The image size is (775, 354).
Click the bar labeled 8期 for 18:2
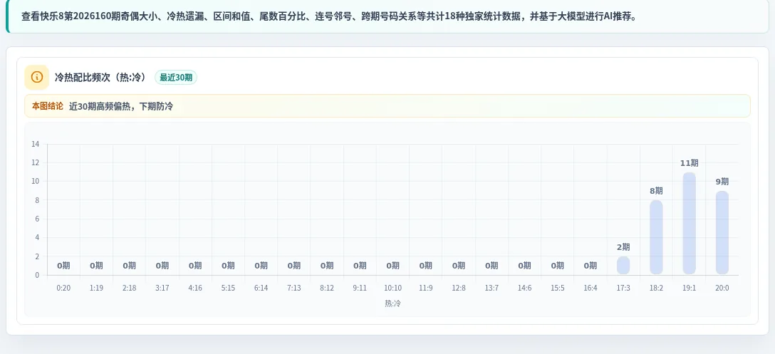[656, 236]
